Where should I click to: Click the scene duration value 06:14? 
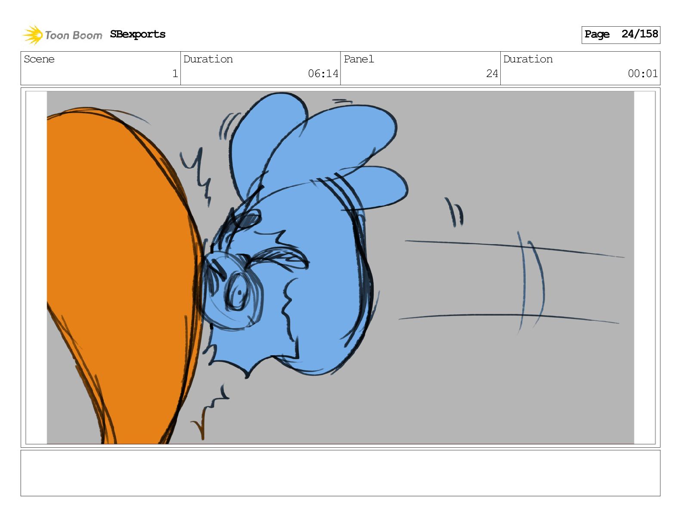coord(323,74)
